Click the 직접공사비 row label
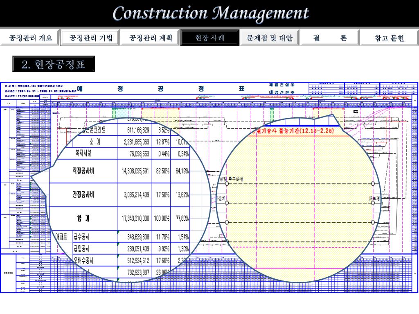 [83, 170]
